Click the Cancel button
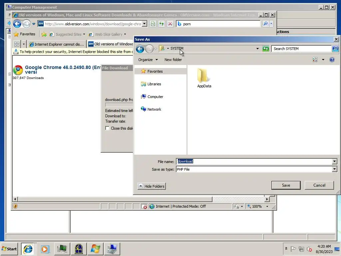The width and height of the screenshot is (341, 256). point(319,185)
